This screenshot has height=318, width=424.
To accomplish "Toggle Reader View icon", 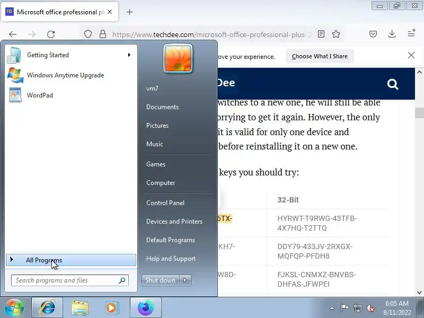I will point(321,34).
